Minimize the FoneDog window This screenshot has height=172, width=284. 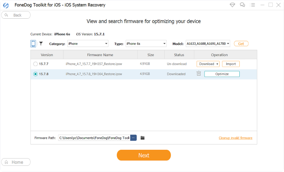262,5
